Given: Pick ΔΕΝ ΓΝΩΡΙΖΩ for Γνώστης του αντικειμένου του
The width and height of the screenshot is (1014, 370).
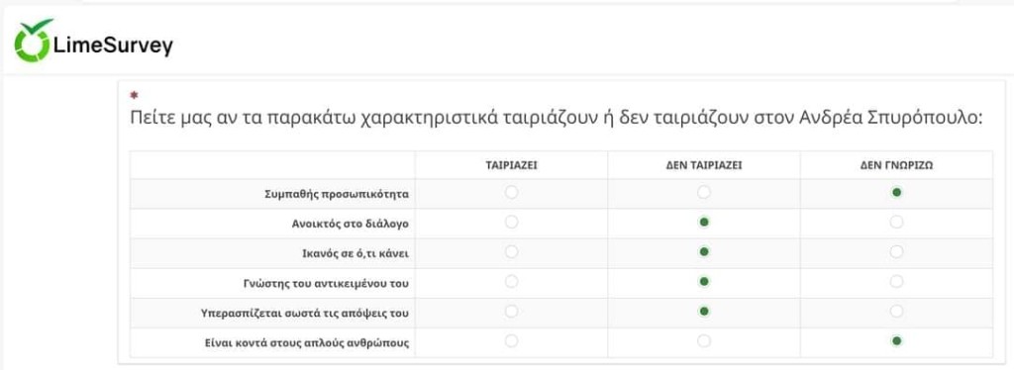Looking at the screenshot, I should [x=896, y=282].
